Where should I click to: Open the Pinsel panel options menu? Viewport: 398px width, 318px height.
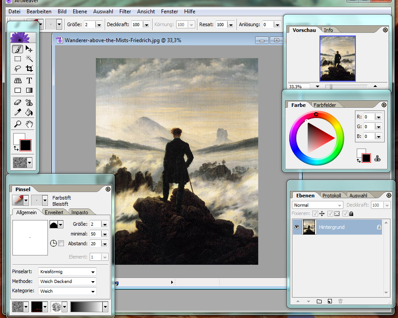(x=108, y=189)
